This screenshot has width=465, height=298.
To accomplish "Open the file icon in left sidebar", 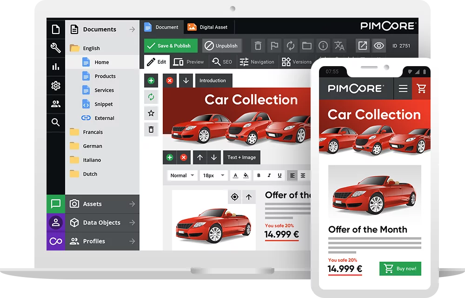I will pyautogui.click(x=56, y=29).
